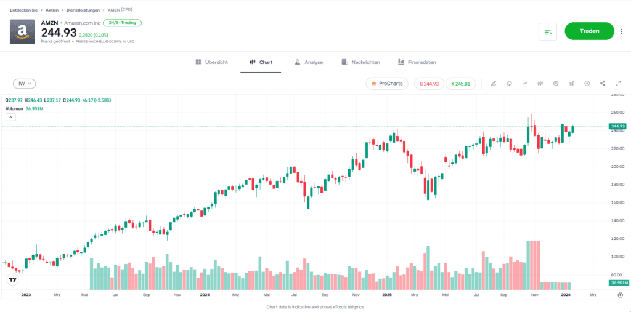631x312 pixels.
Task: Click the TradingView logo on chart
Action: (12, 280)
